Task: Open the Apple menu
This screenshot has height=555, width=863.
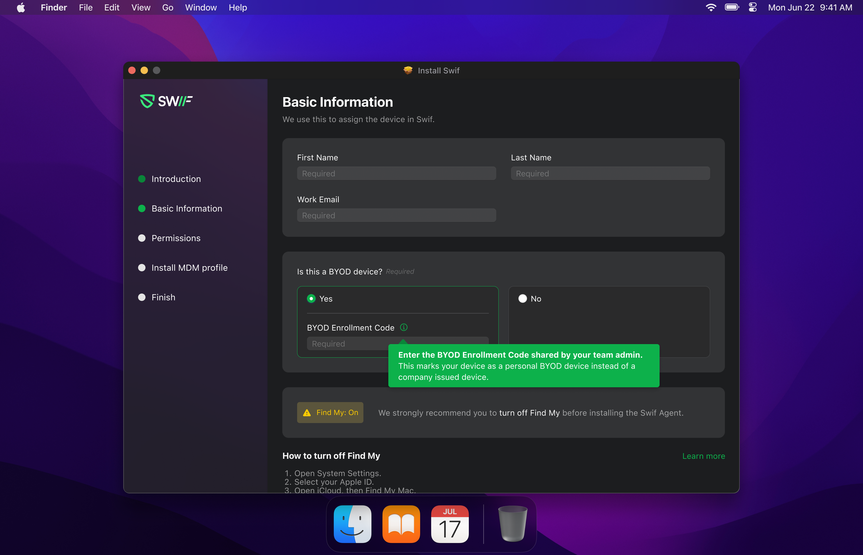Action: pos(21,8)
